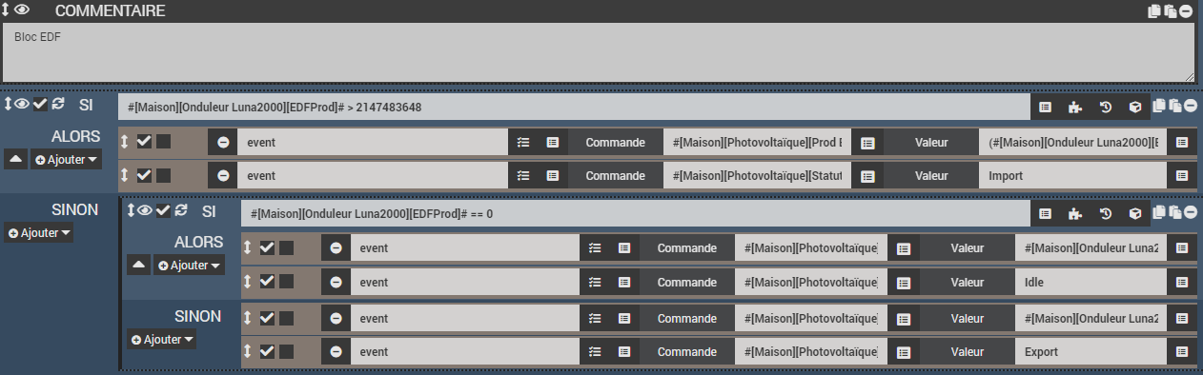The height and width of the screenshot is (375, 1203).
Task: Click the cube variable icon of the == 0 condition
Action: (1134, 214)
